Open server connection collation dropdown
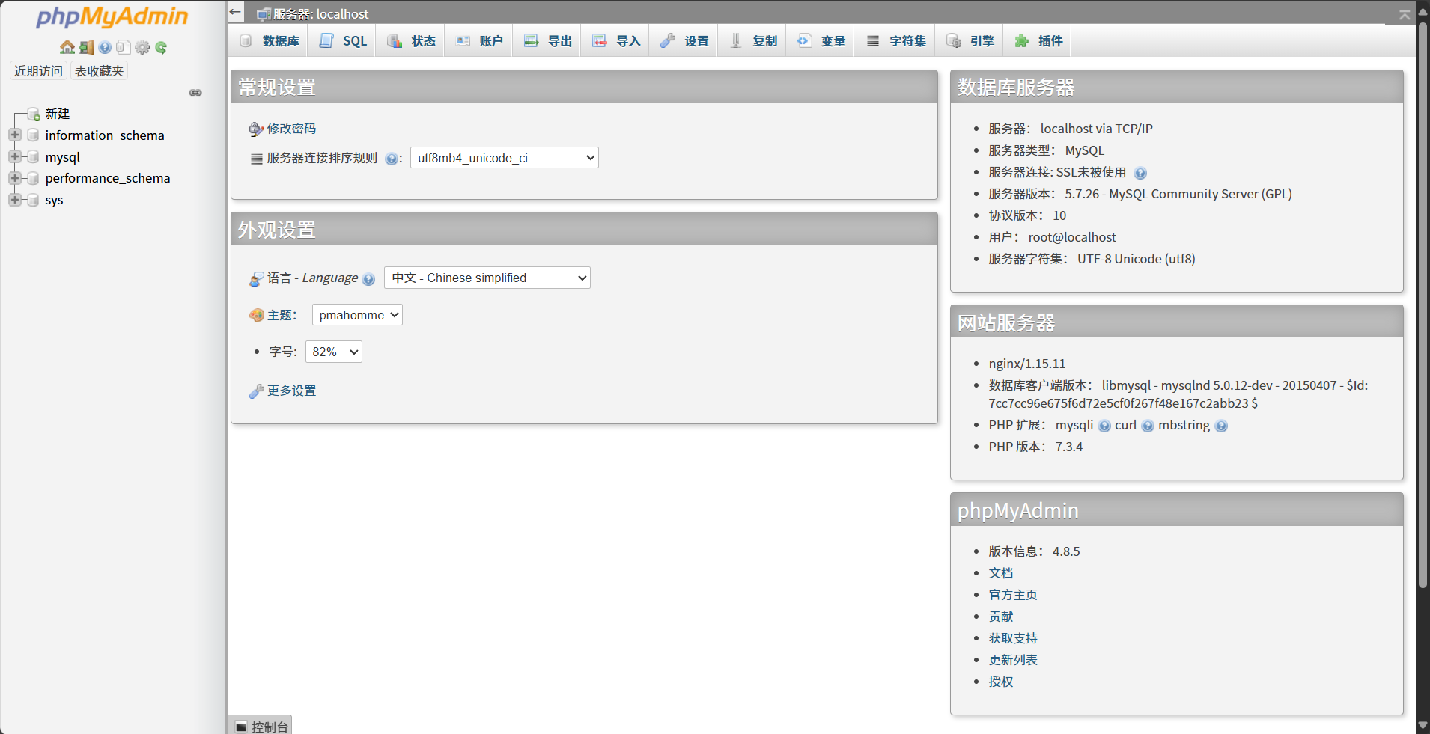This screenshot has height=734, width=1430. point(505,158)
